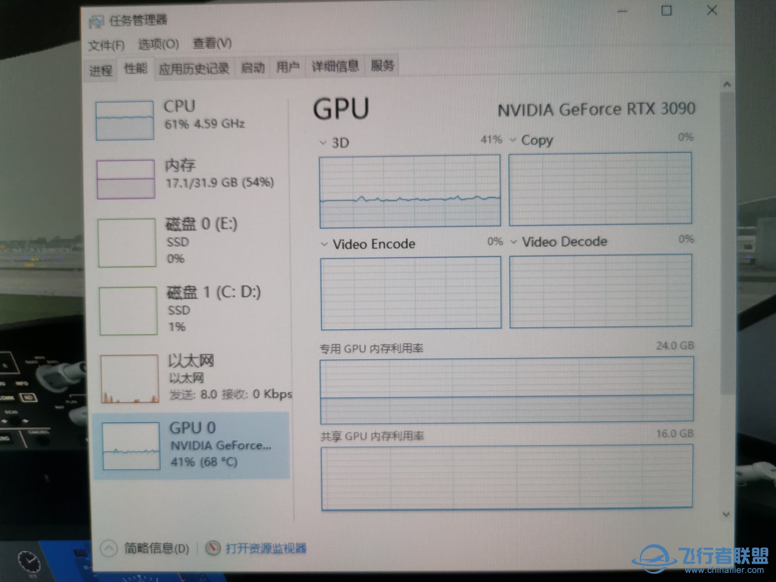The image size is (776, 582).
Task: Click the Copy engine usage graph
Action: 600,189
